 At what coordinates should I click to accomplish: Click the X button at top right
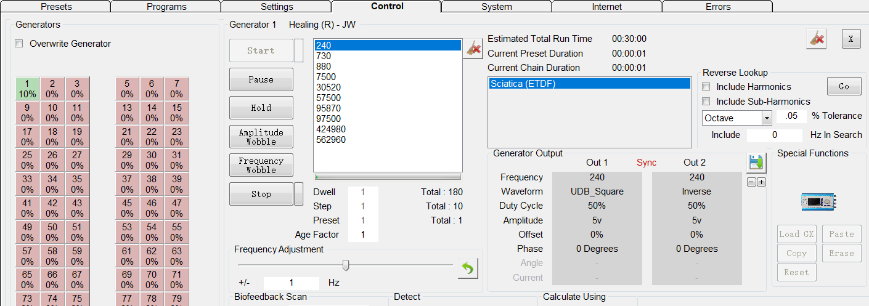851,39
